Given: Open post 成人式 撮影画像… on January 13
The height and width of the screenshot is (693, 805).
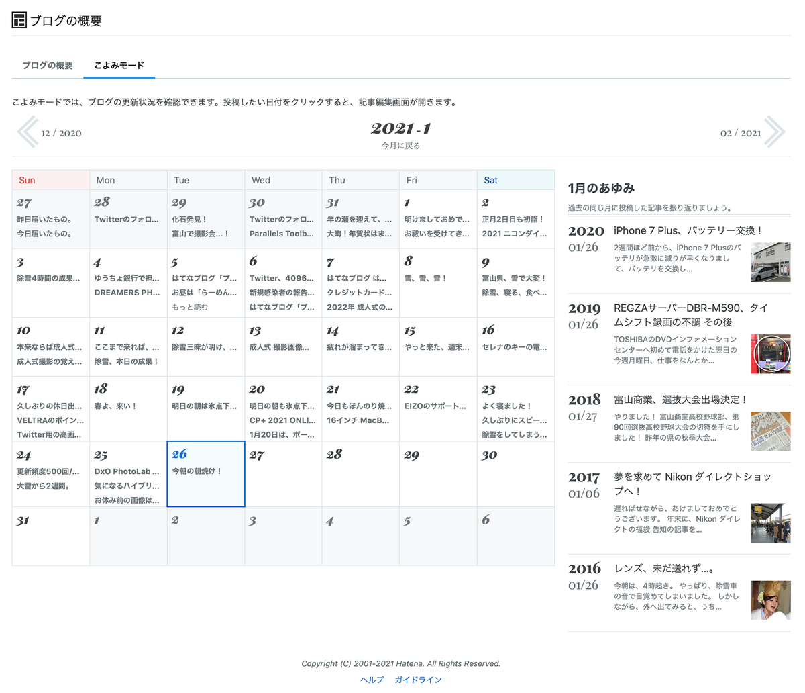Looking at the screenshot, I should [x=280, y=347].
